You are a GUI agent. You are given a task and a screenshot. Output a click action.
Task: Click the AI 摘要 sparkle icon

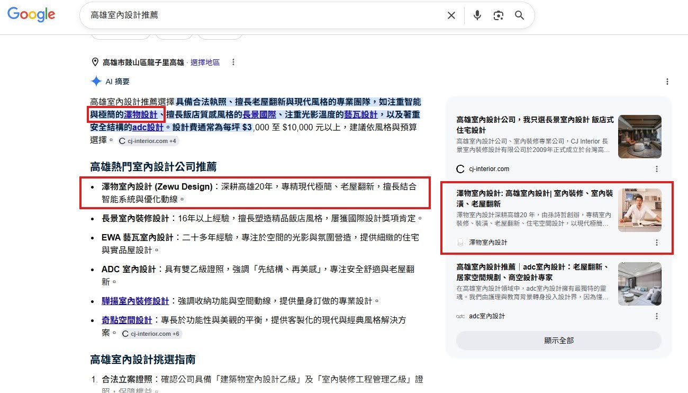96,82
